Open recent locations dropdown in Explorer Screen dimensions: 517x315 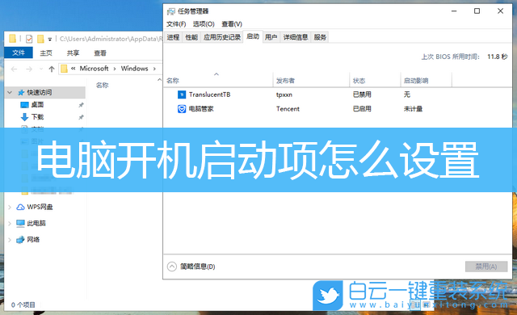click(41, 69)
